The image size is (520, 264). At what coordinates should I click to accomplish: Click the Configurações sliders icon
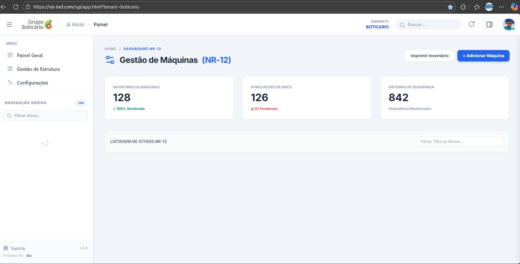tap(10, 83)
